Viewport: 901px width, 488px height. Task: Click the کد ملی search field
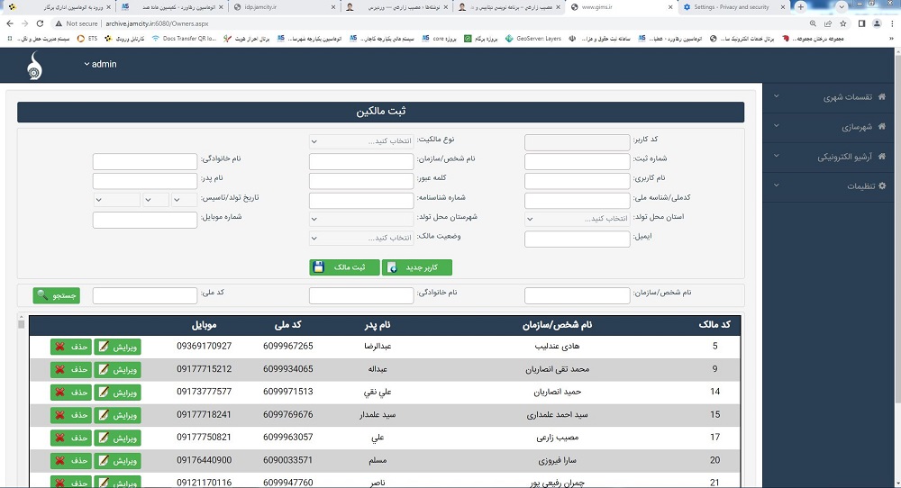[145, 295]
